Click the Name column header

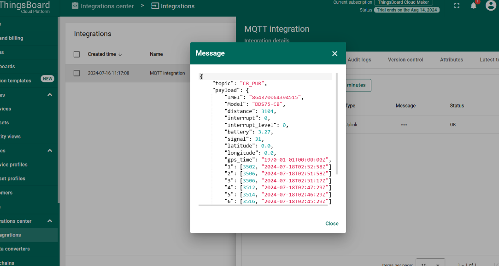pyautogui.click(x=156, y=54)
